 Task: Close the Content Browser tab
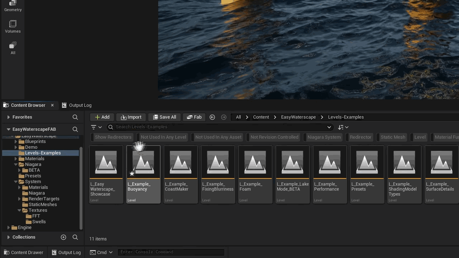[52, 105]
